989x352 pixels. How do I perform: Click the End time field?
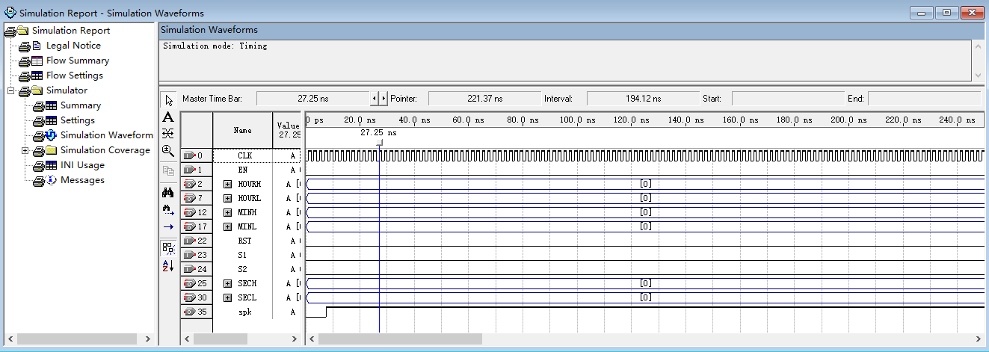pos(923,98)
